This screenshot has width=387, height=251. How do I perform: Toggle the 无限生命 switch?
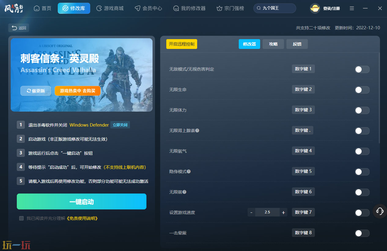point(362,90)
